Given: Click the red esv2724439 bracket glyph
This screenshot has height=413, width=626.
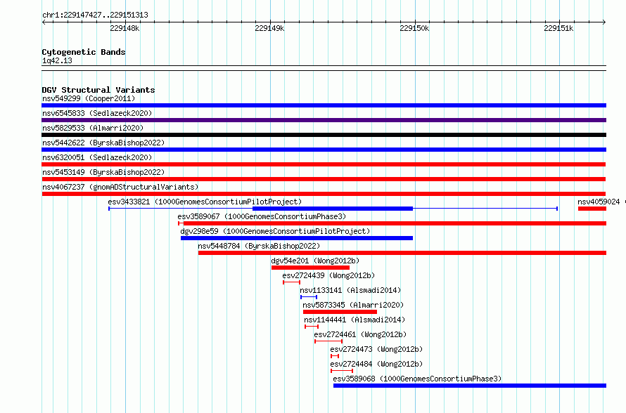Looking at the screenshot, I should pyautogui.click(x=291, y=282).
